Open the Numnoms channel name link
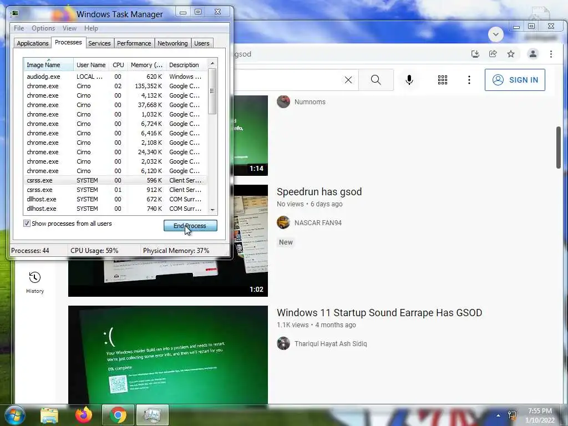This screenshot has width=568, height=426. pyautogui.click(x=310, y=102)
